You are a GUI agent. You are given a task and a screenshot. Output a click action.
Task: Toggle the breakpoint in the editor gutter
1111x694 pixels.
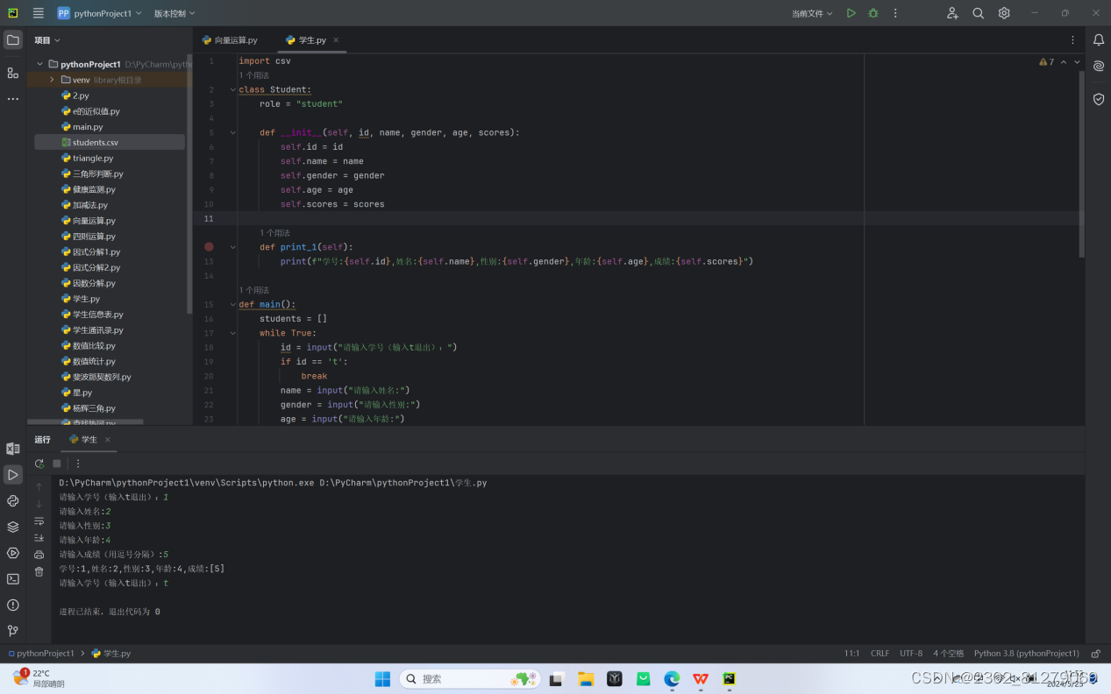[x=209, y=246]
